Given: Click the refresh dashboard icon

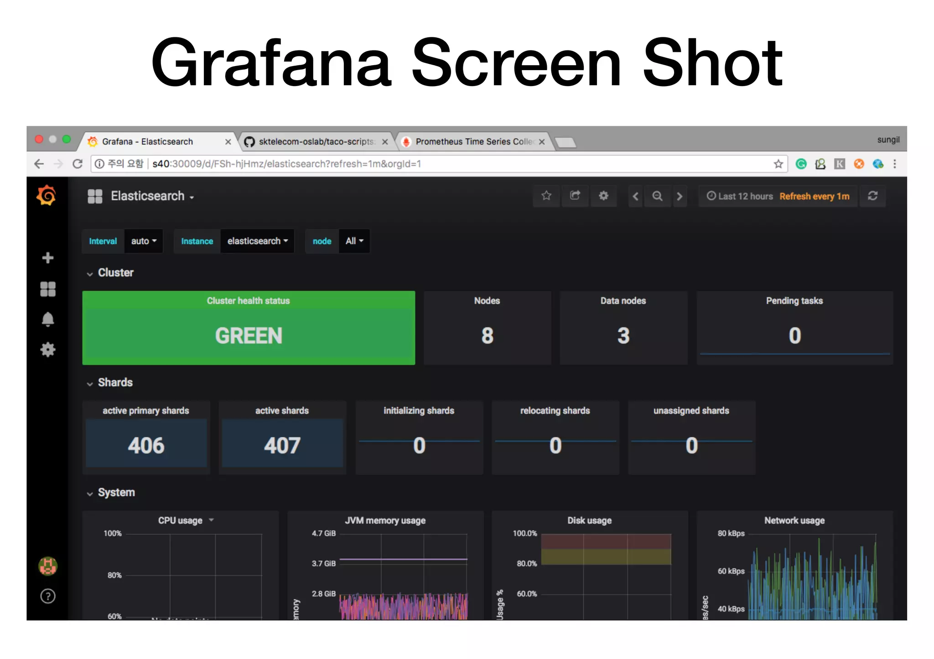Looking at the screenshot, I should click(872, 196).
